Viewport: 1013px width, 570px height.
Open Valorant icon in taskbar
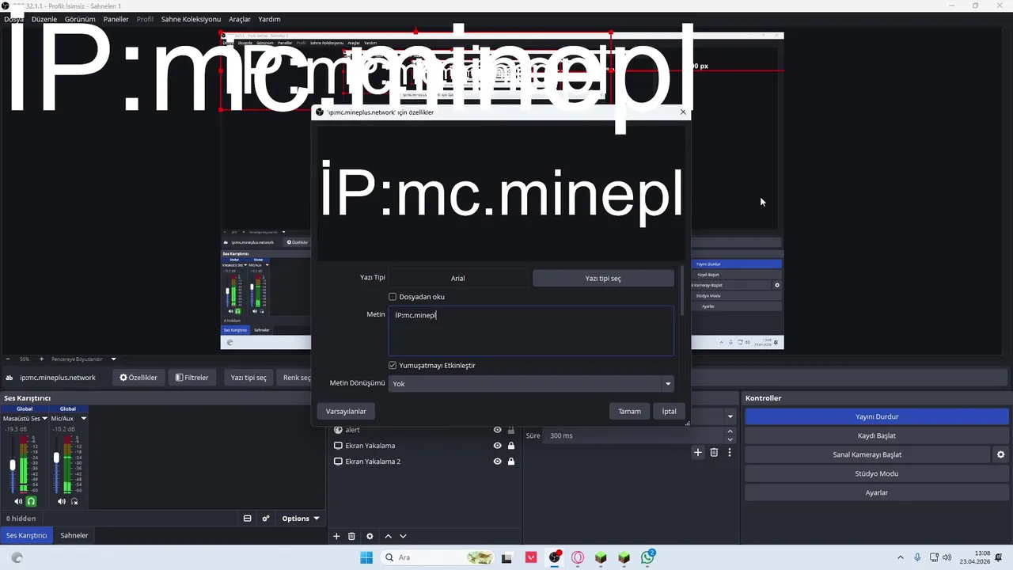(x=531, y=557)
